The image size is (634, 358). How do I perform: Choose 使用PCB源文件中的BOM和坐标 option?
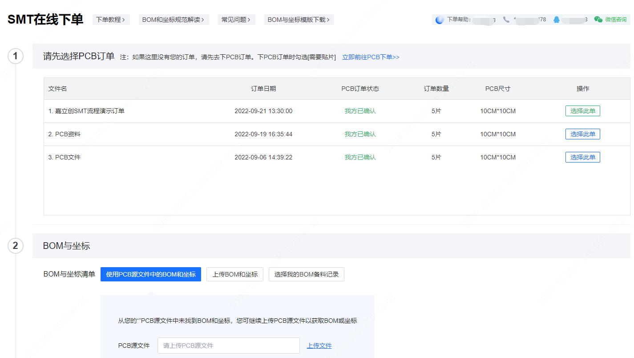click(151, 274)
